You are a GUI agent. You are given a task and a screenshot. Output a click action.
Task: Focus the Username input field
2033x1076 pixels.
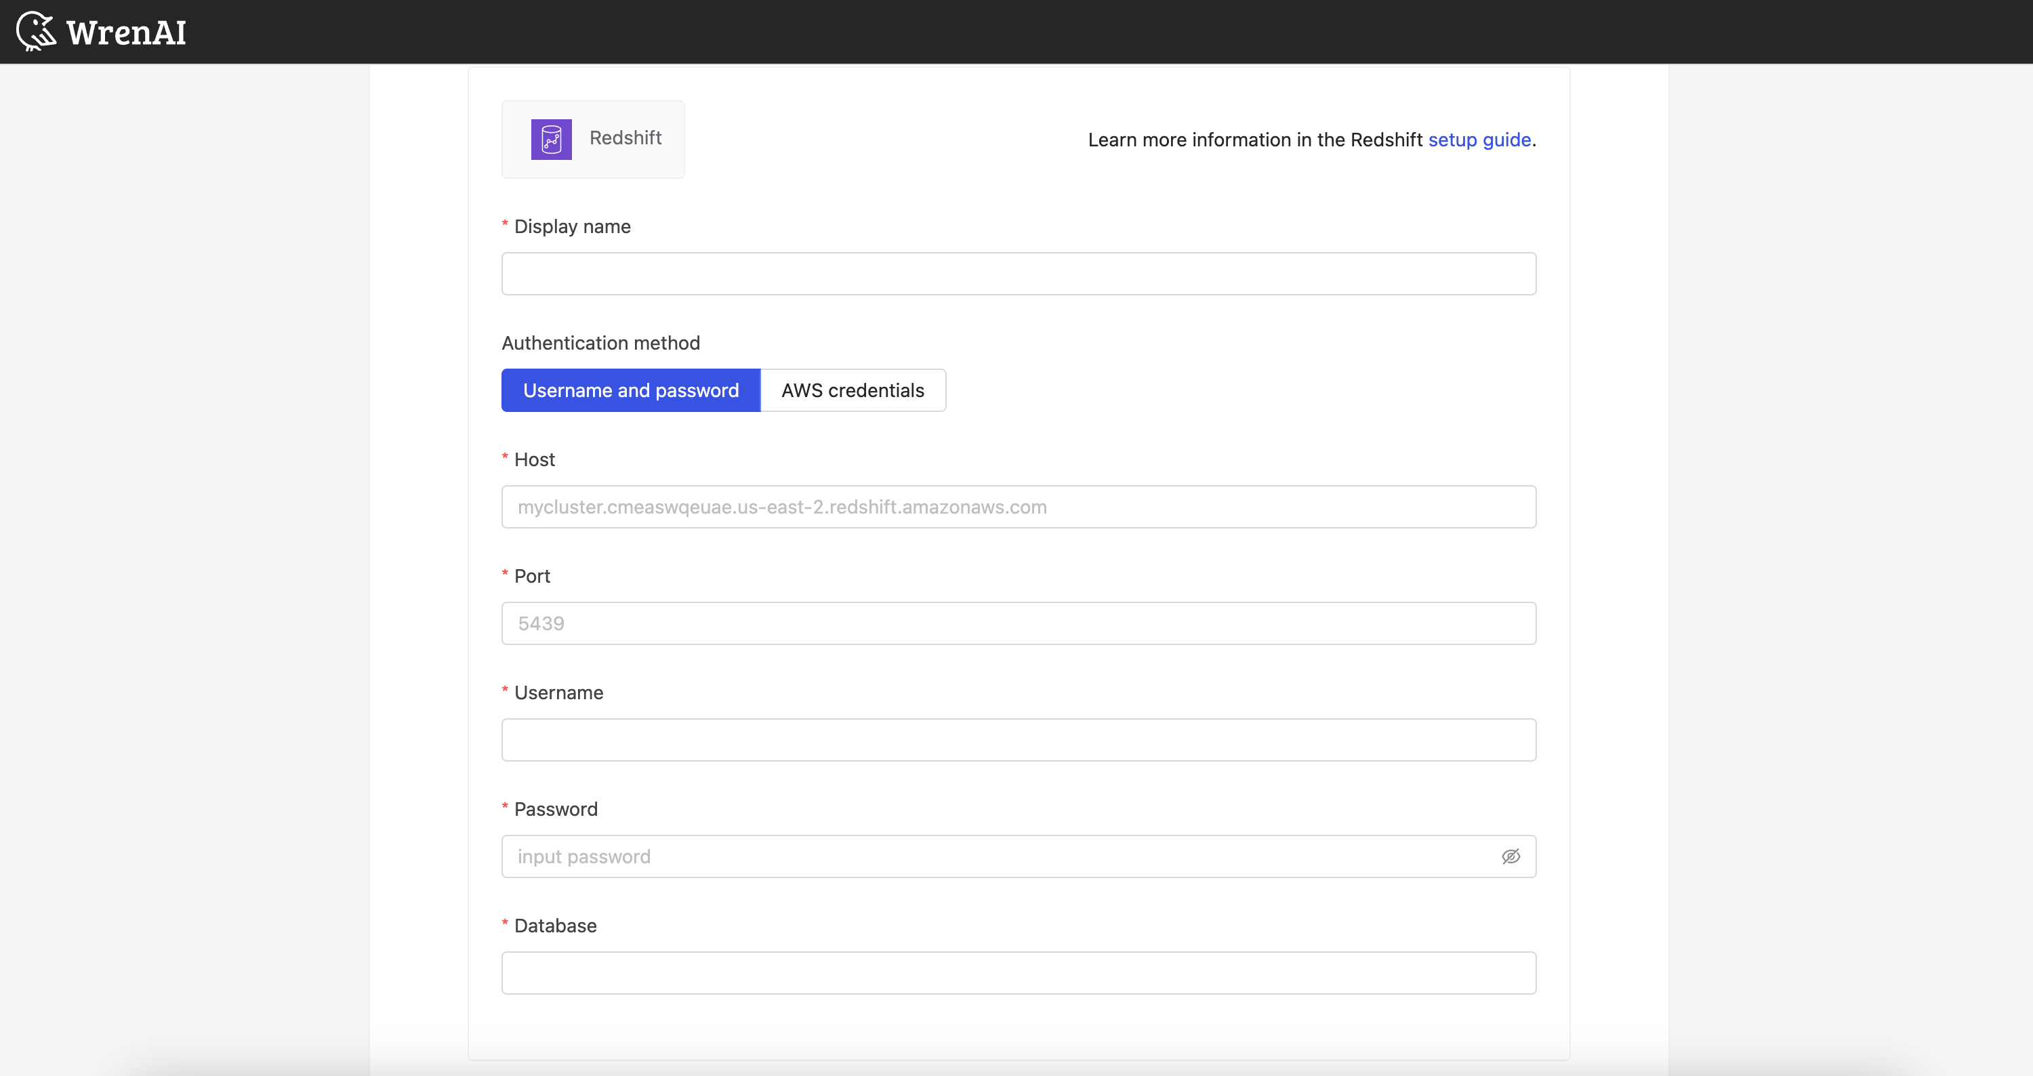1019,740
